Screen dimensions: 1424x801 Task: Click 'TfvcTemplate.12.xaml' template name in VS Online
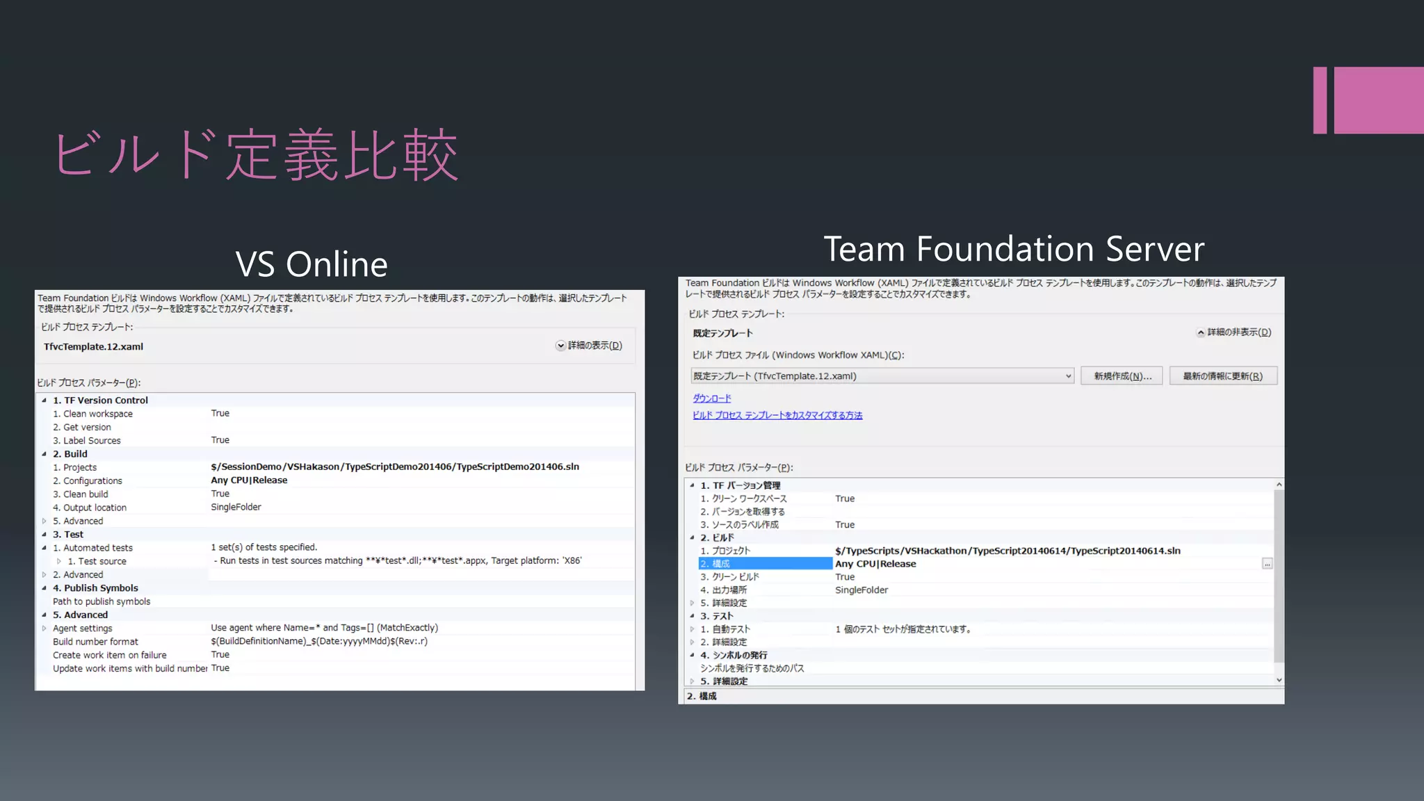coord(93,346)
